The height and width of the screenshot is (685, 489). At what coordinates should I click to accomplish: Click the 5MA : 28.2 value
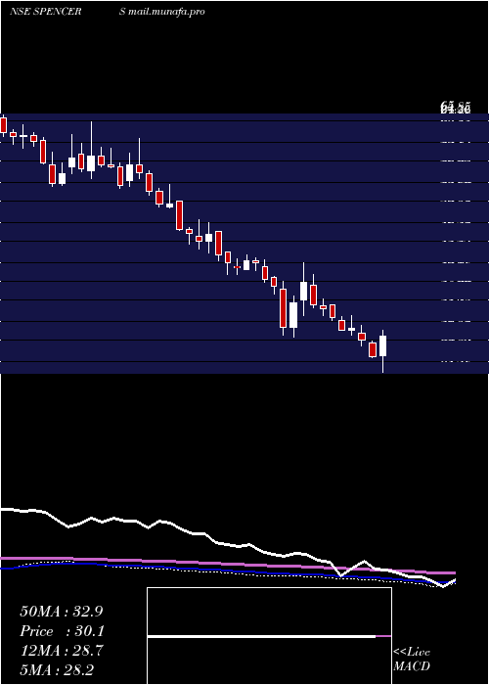pyautogui.click(x=57, y=669)
